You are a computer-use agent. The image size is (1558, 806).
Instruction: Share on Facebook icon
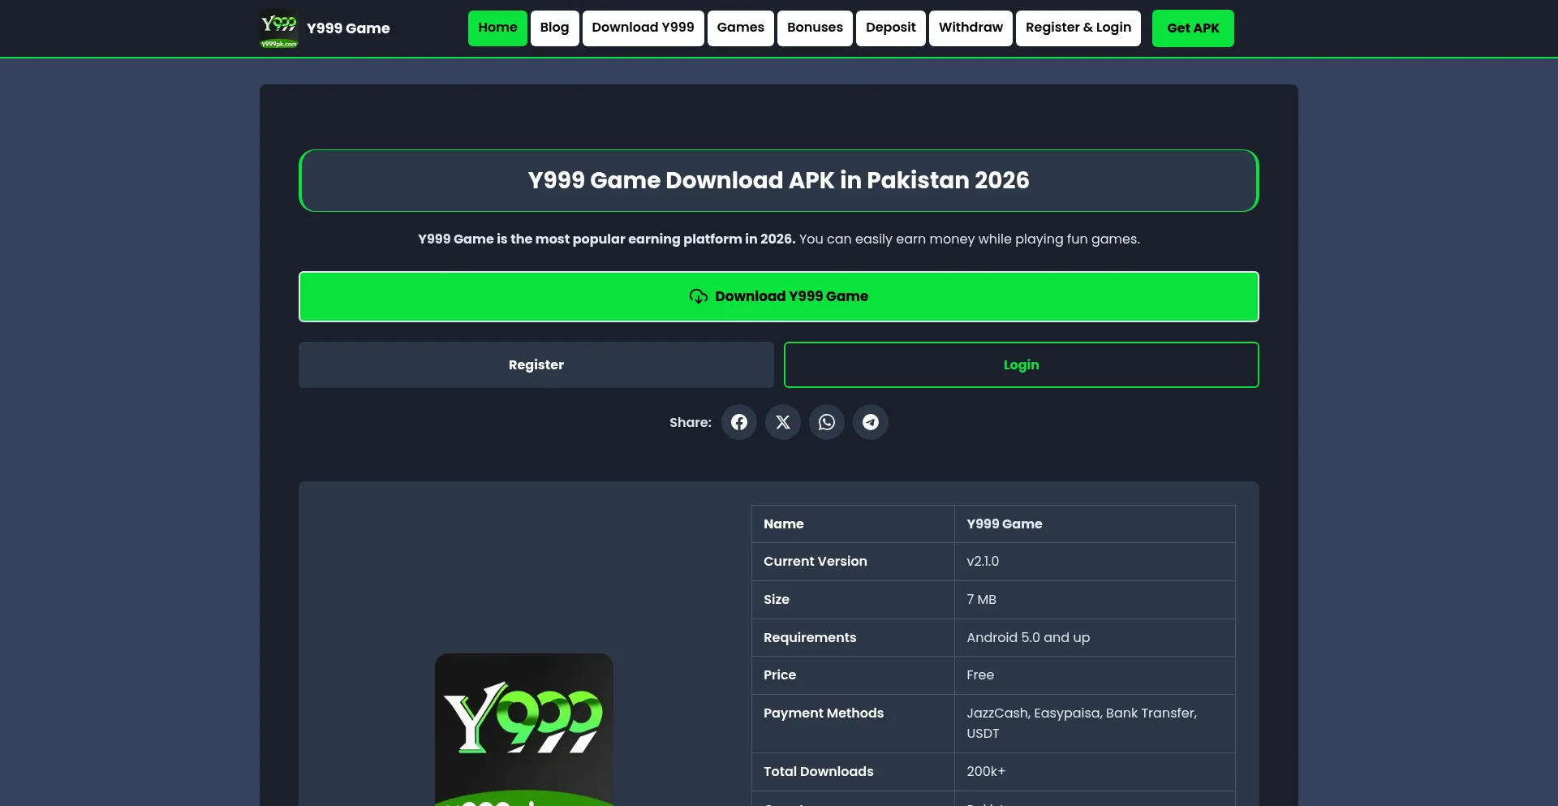click(739, 422)
